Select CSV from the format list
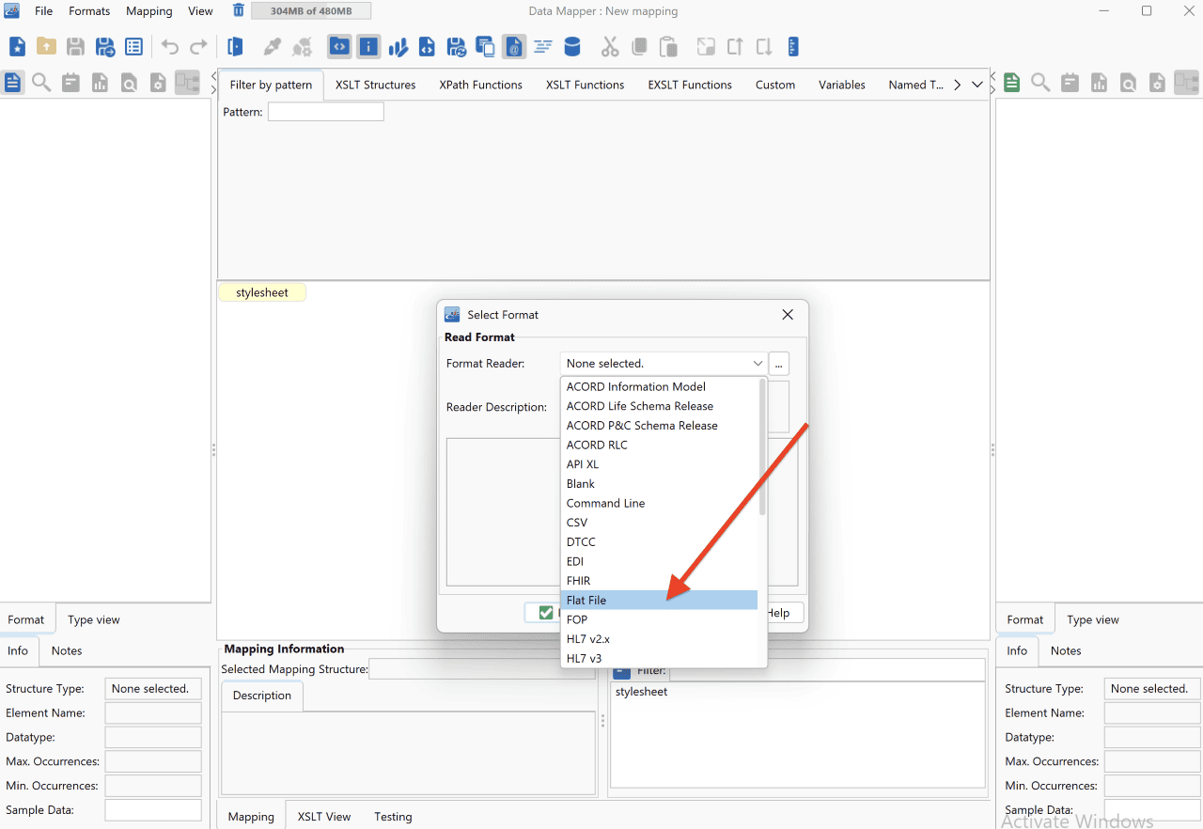1203x829 pixels. point(659,523)
